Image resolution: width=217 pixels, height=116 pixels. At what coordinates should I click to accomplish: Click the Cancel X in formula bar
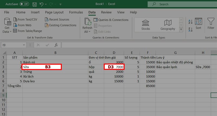click(38, 45)
